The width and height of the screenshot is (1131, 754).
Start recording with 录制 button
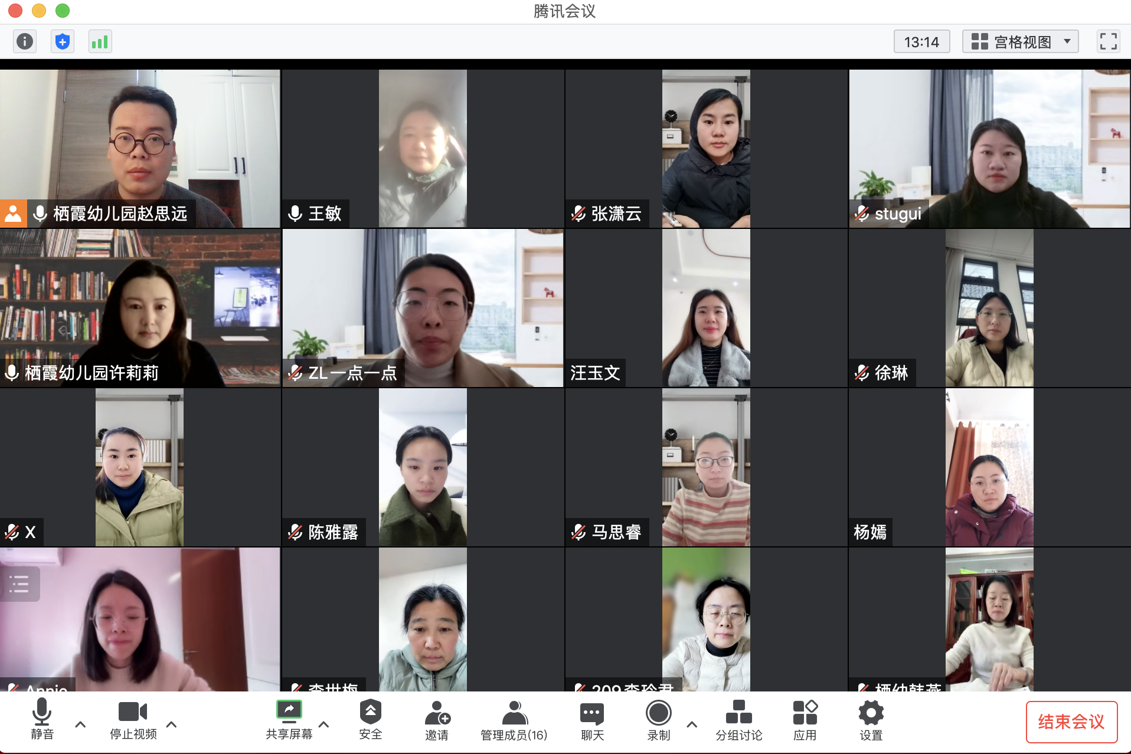(658, 719)
